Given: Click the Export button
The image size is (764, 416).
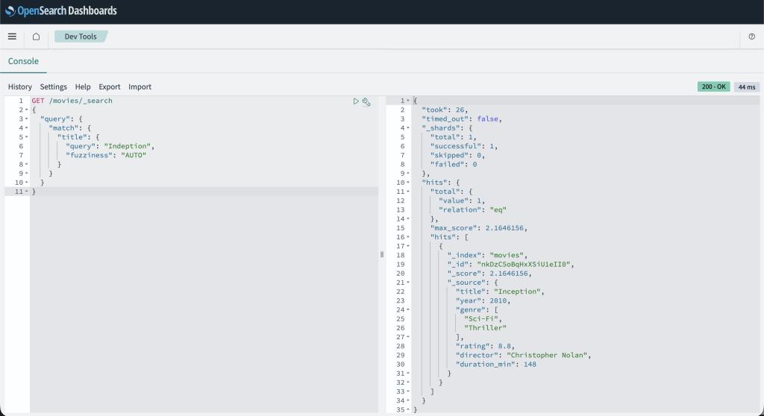Looking at the screenshot, I should tap(109, 87).
